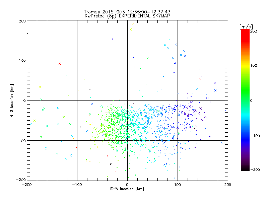The image size is (268, 201).
Task: Select the '100' tick on the E-W axis
Action: click(x=178, y=185)
